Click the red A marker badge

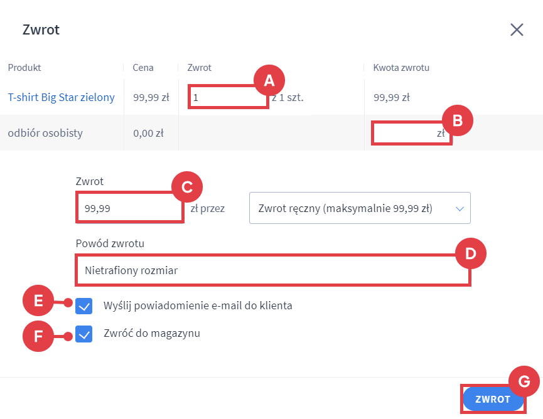click(x=269, y=80)
